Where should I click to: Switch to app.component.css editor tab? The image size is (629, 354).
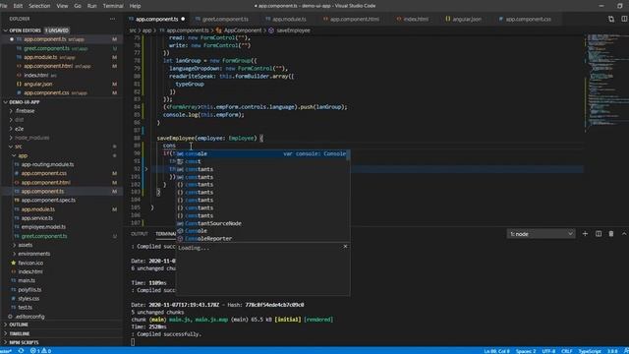click(x=526, y=19)
